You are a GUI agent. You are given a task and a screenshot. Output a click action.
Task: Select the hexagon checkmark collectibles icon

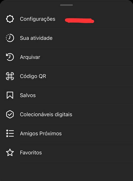10,114
